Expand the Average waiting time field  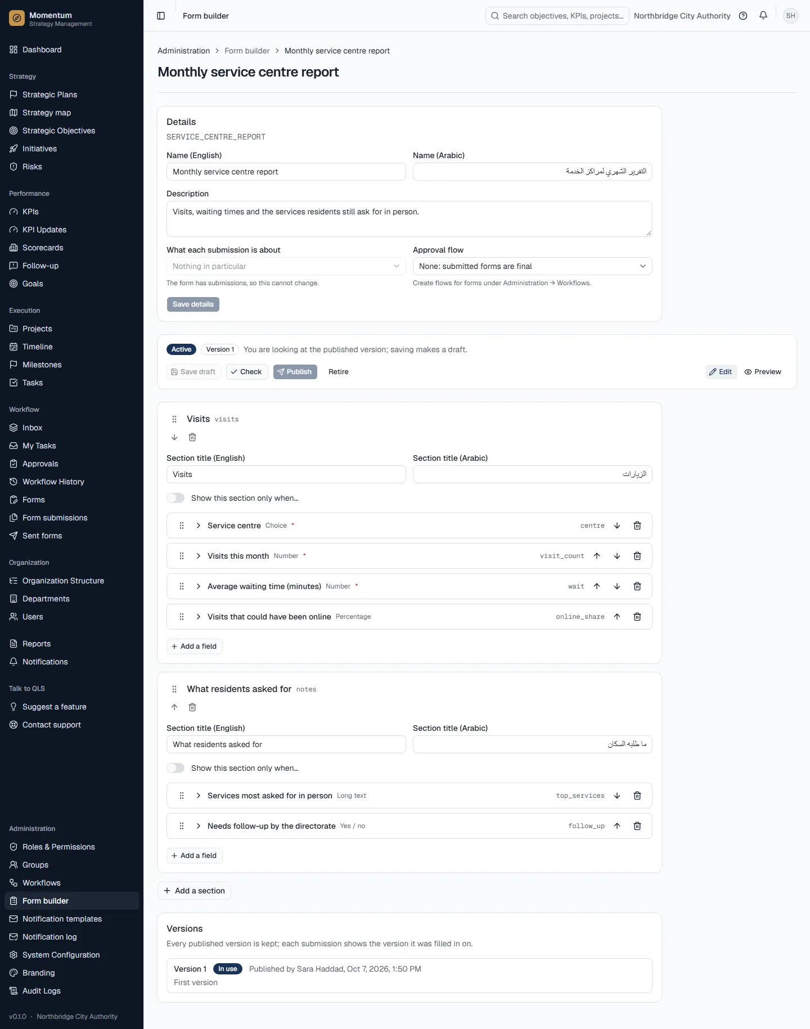click(199, 586)
